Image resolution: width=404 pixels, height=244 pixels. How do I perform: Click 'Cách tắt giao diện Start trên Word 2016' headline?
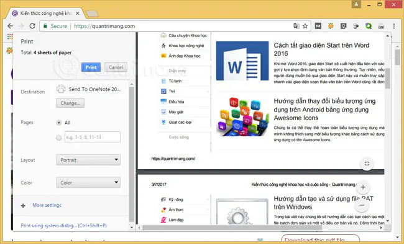click(x=321, y=50)
